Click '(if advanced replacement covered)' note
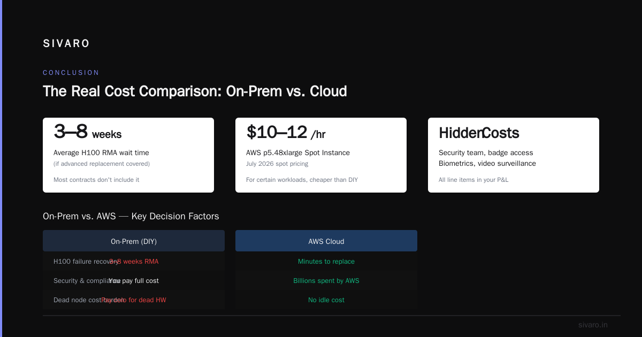The height and width of the screenshot is (337, 642). [x=102, y=164]
